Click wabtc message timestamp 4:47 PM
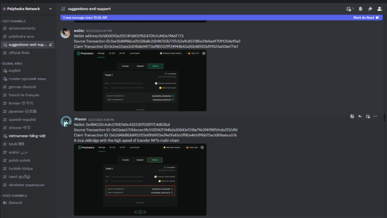 pyautogui.click(x=99, y=31)
